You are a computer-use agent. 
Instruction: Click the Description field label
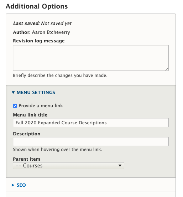27,134
